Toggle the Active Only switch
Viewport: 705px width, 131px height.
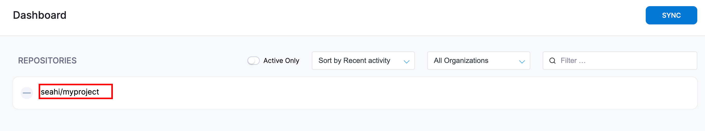[254, 61]
